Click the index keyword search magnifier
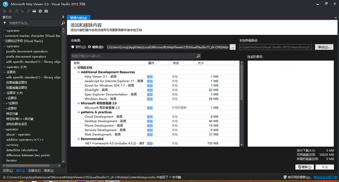339x182 pixels. tap(63, 23)
